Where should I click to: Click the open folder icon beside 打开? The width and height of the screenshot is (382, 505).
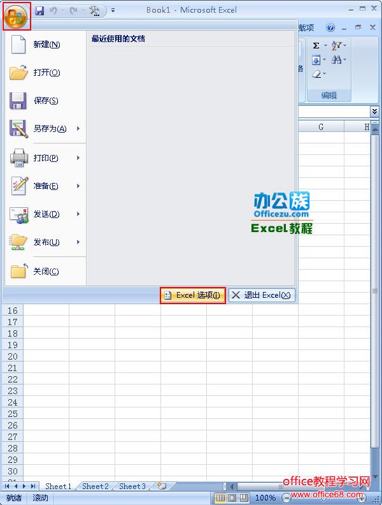pos(18,72)
